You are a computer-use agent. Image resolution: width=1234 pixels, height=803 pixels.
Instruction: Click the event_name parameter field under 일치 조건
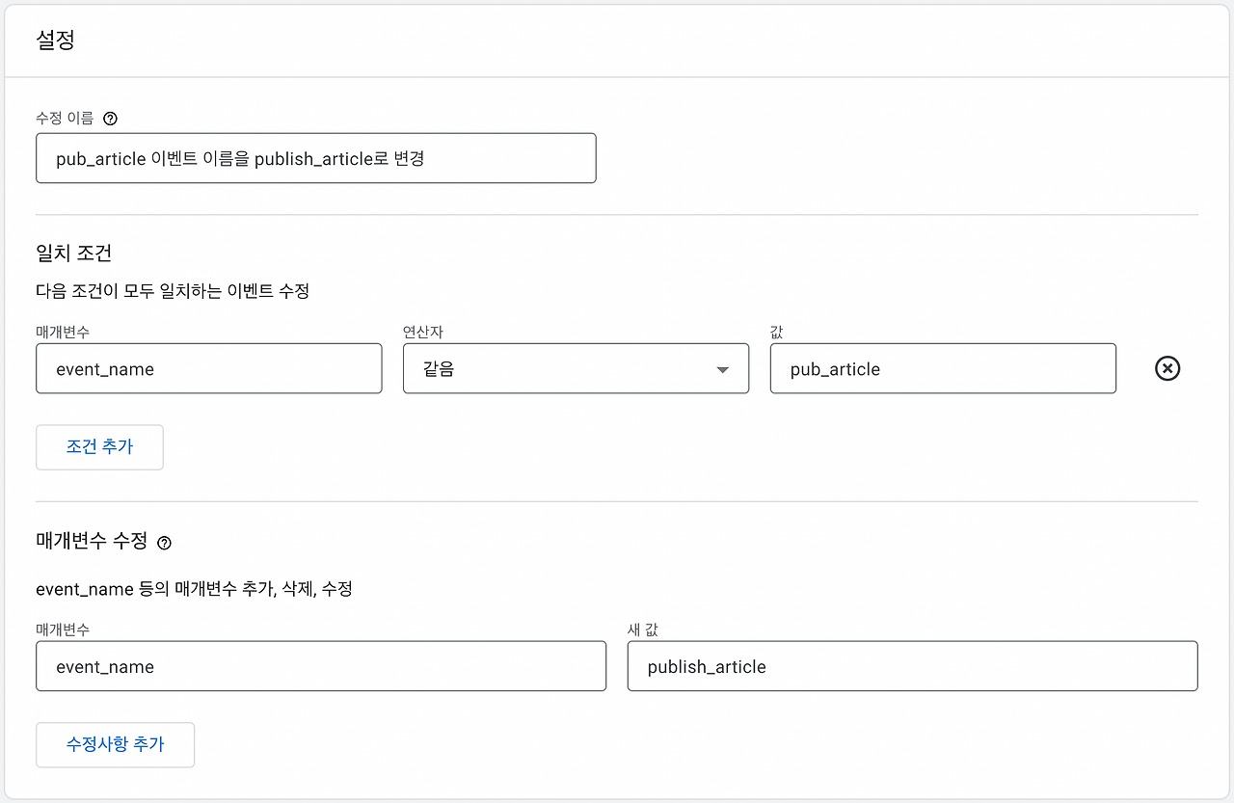tap(208, 368)
